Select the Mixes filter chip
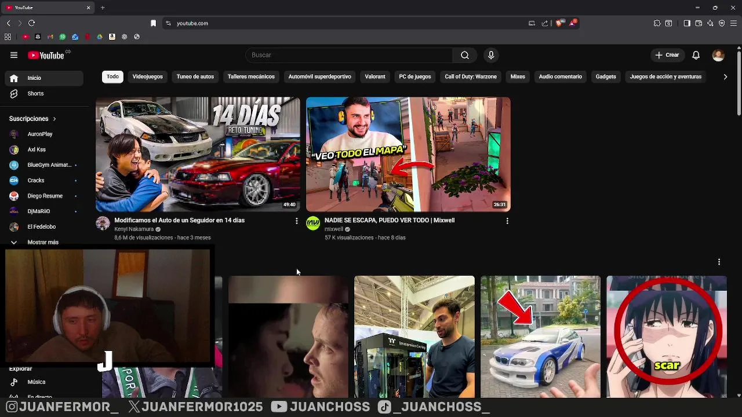Screen dimensions: 742x417 (x=518, y=76)
